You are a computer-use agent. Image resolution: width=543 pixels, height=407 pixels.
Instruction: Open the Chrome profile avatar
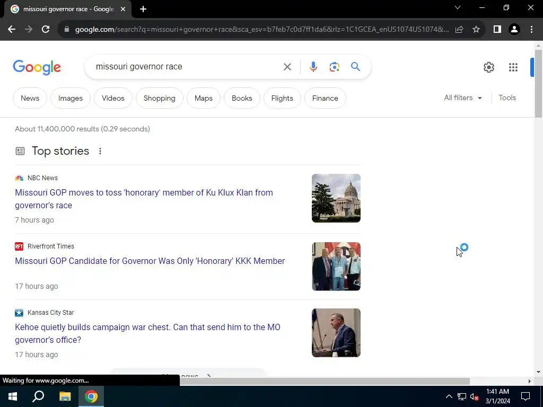click(514, 30)
